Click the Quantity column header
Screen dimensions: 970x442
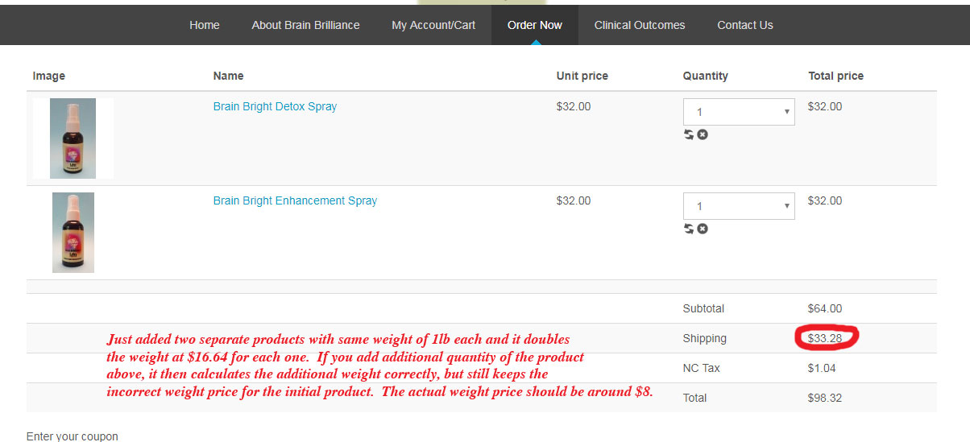pos(706,76)
